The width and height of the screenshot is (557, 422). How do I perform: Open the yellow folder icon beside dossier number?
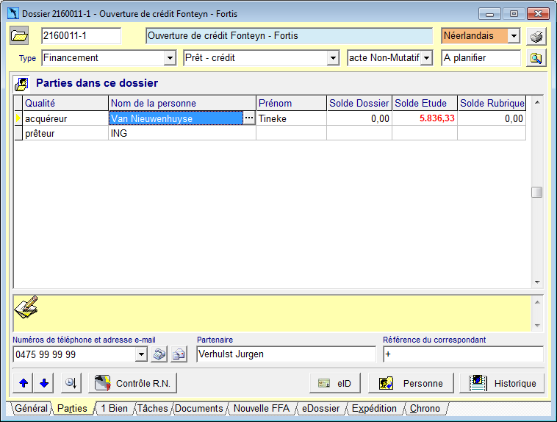coord(19,35)
